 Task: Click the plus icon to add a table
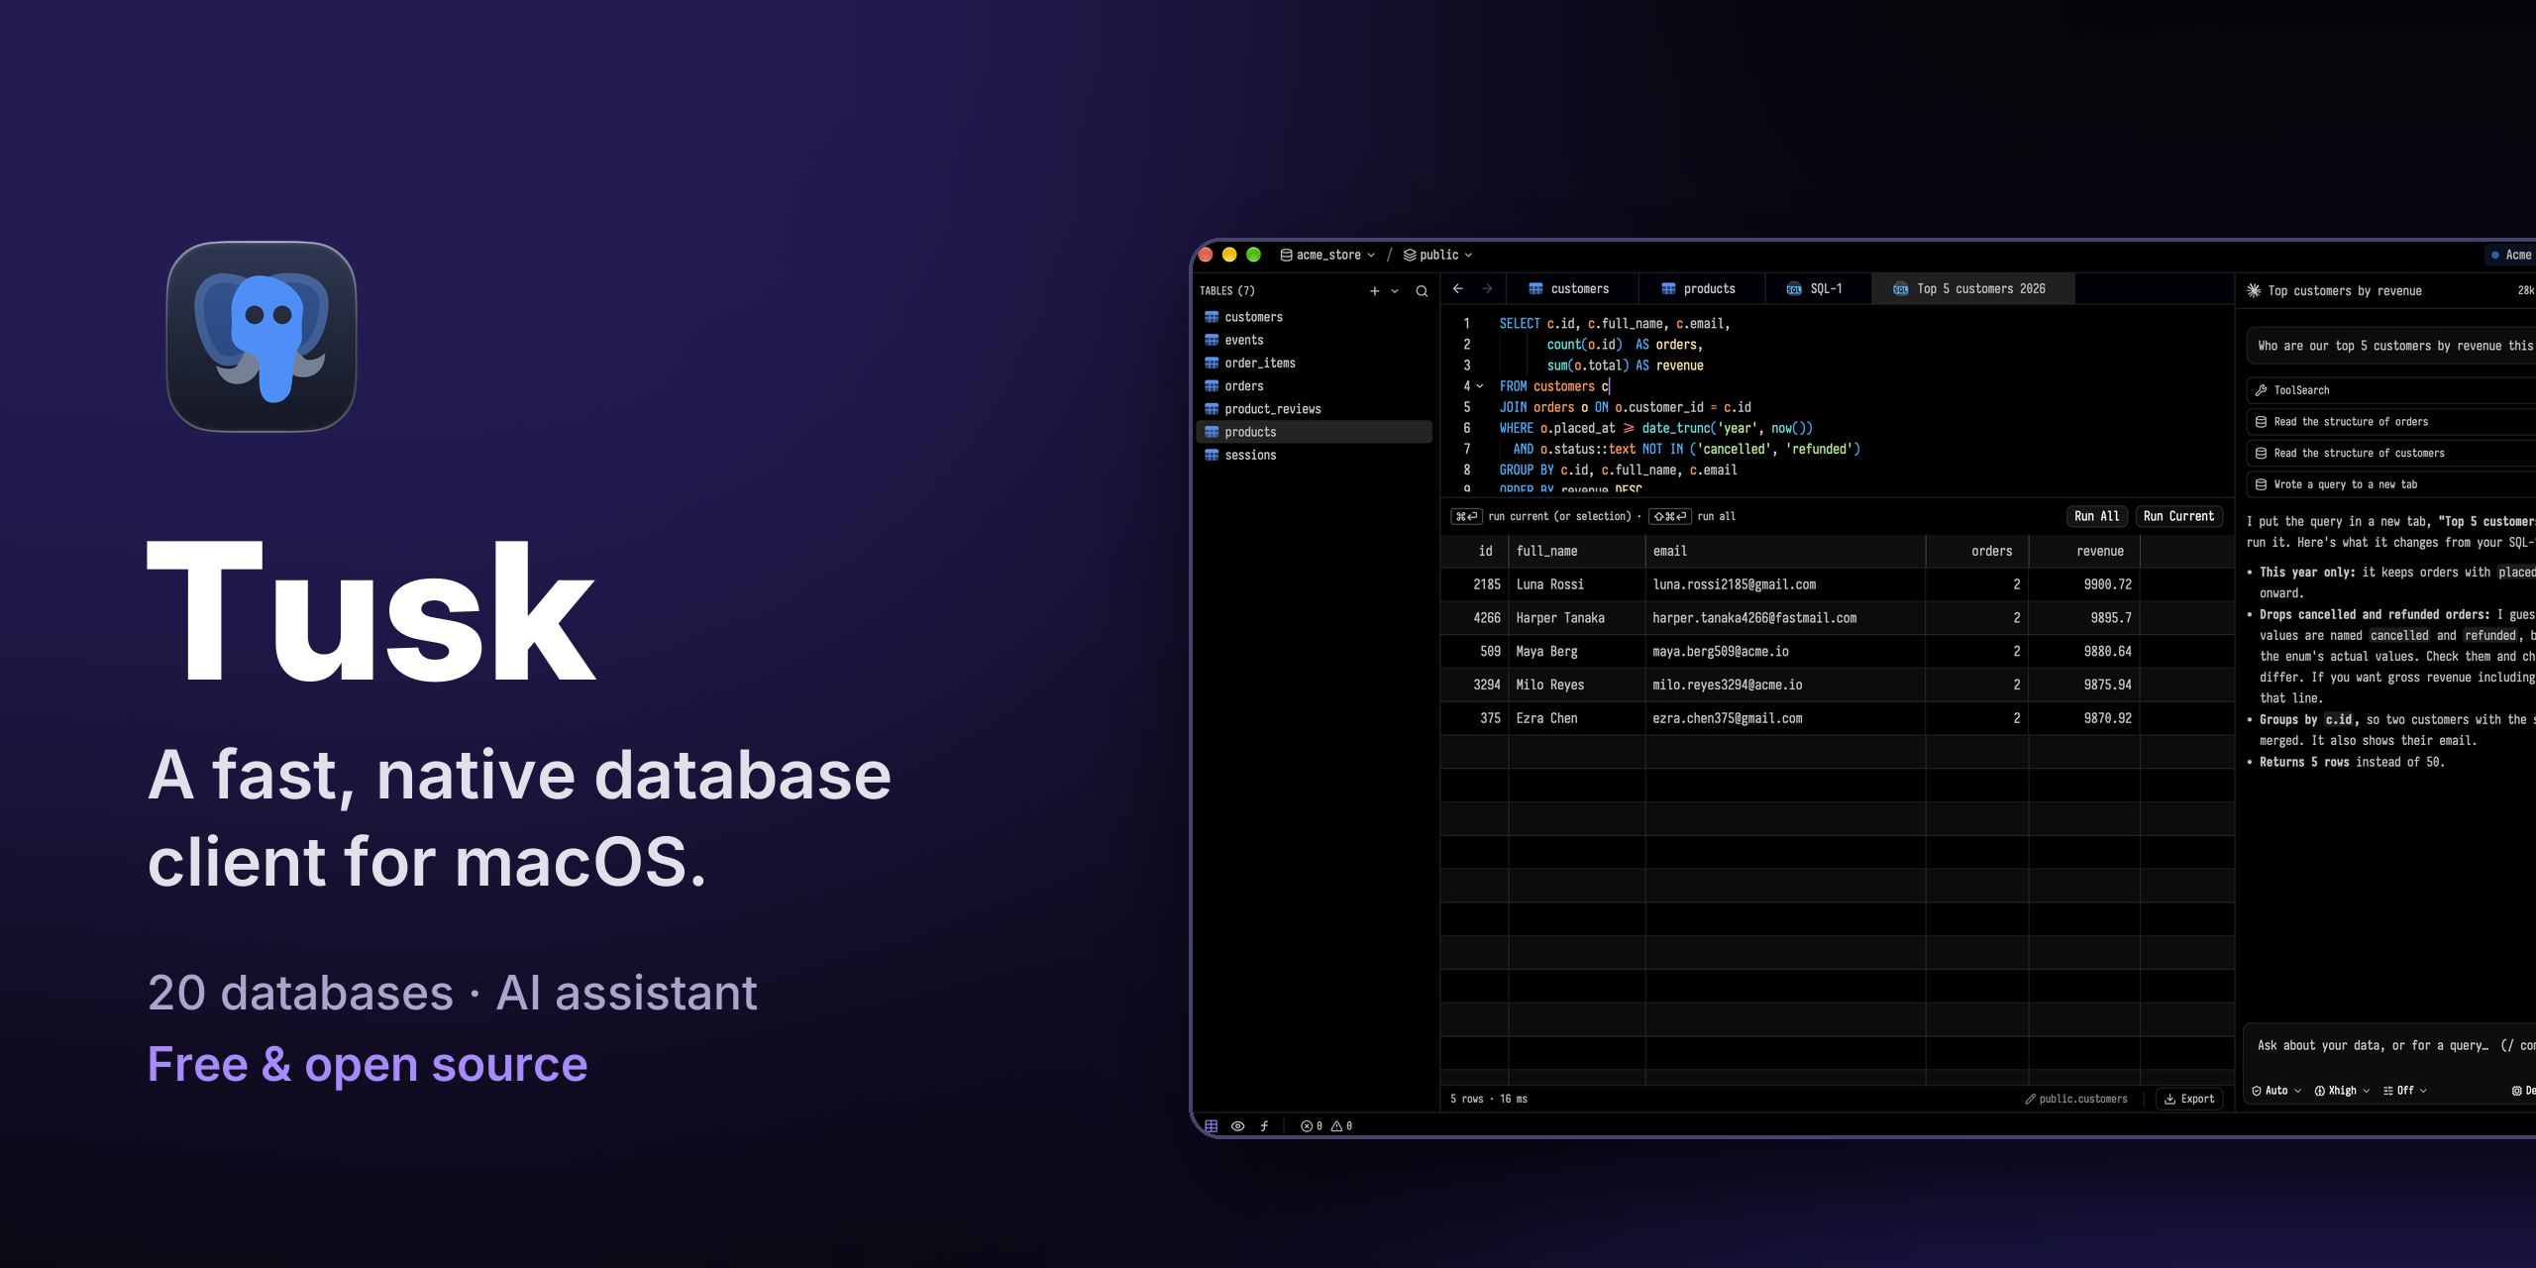click(x=1374, y=291)
